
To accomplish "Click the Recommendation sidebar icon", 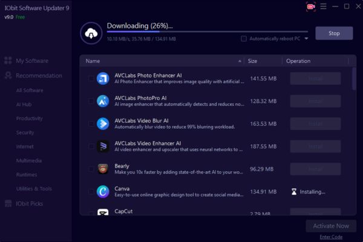I will (x=8, y=75).
